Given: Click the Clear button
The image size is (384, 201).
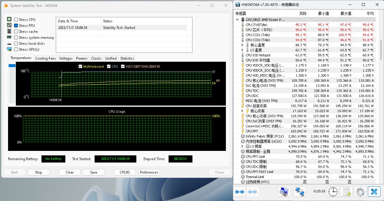Looking at the screenshot, I should pos(70,172).
